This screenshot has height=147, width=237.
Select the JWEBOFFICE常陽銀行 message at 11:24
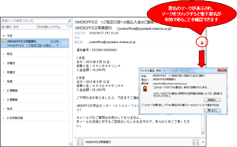[x=35, y=44]
